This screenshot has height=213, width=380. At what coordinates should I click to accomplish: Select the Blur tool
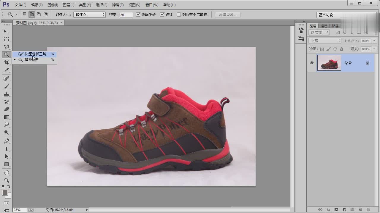(x=7, y=125)
